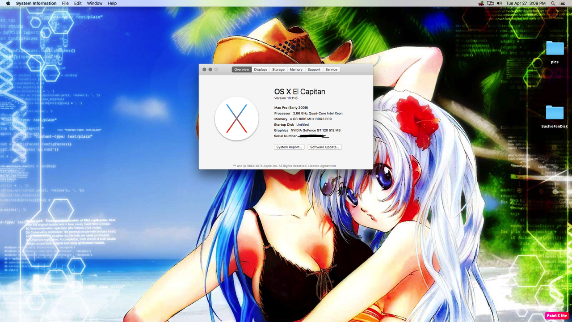This screenshot has height=322, width=572.
Task: Open the Apple menu
Action: 8,3
